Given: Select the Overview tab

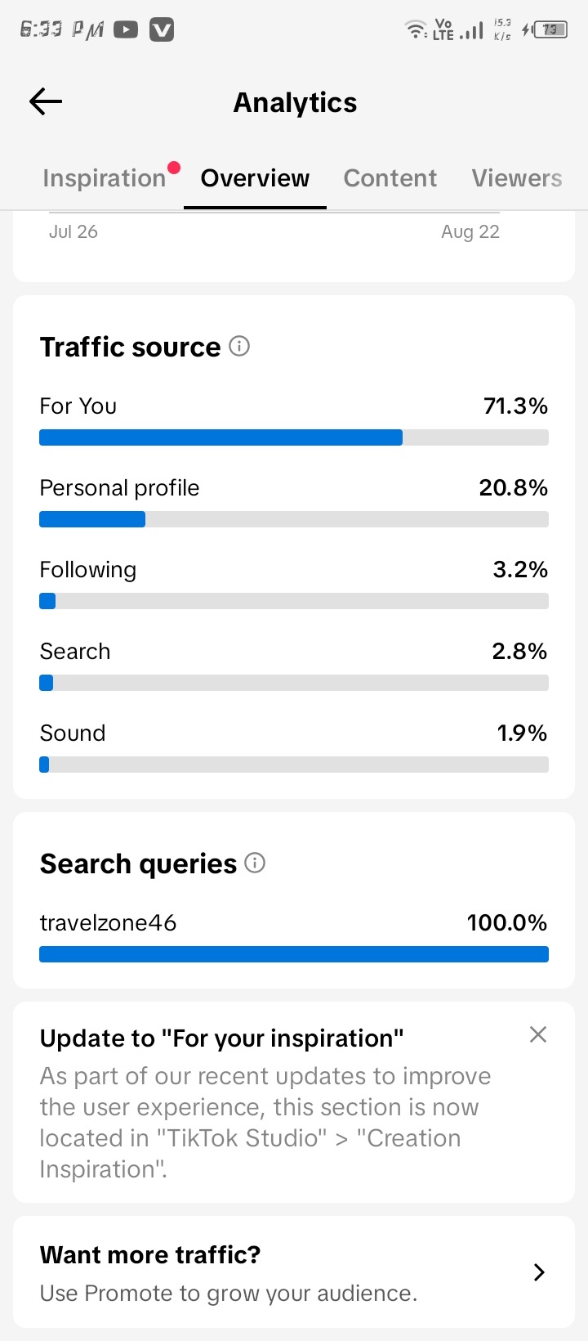Looking at the screenshot, I should point(255,178).
